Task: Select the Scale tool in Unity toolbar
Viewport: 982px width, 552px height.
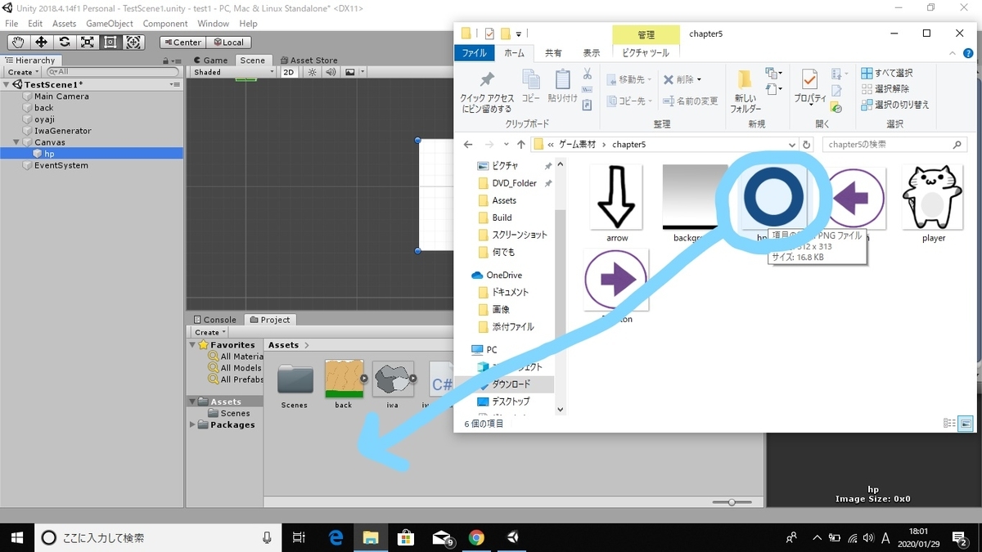Action: pyautogui.click(x=87, y=43)
